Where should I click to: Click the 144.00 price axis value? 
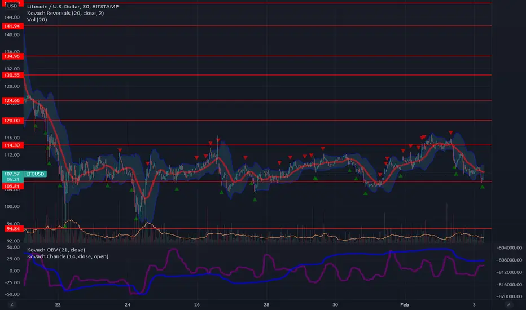click(x=12, y=17)
